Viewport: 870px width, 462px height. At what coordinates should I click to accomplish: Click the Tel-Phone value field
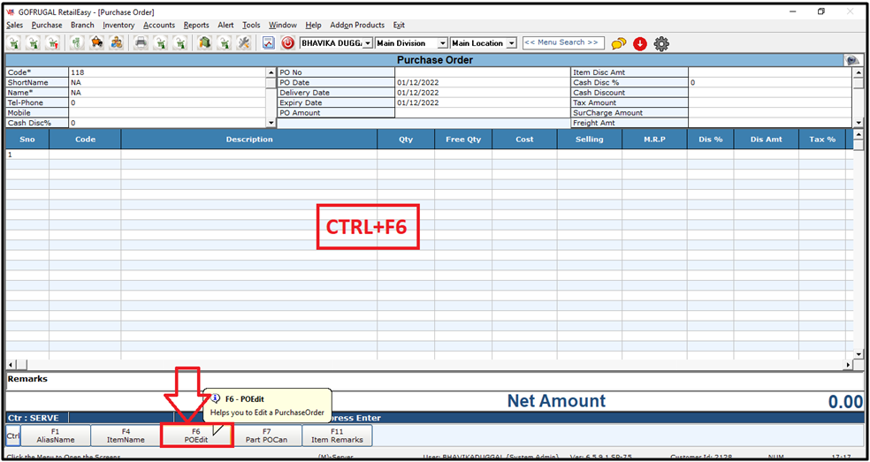coord(167,102)
